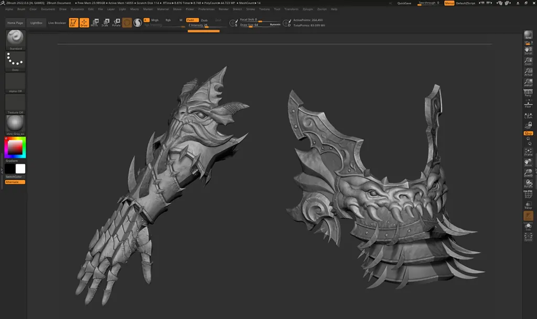Select the black secondary color swatch
The image size is (537, 319).
(x=10, y=169)
